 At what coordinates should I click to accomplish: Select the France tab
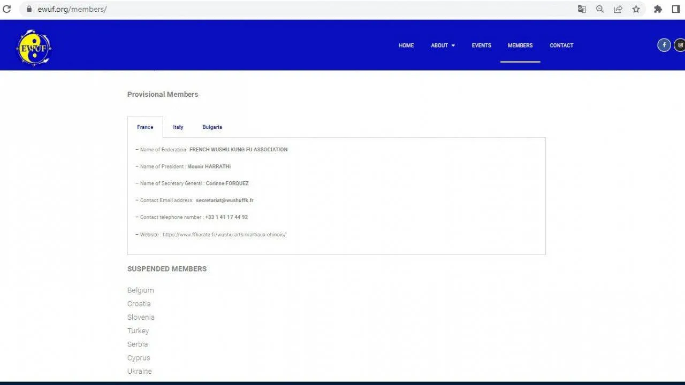pos(145,127)
